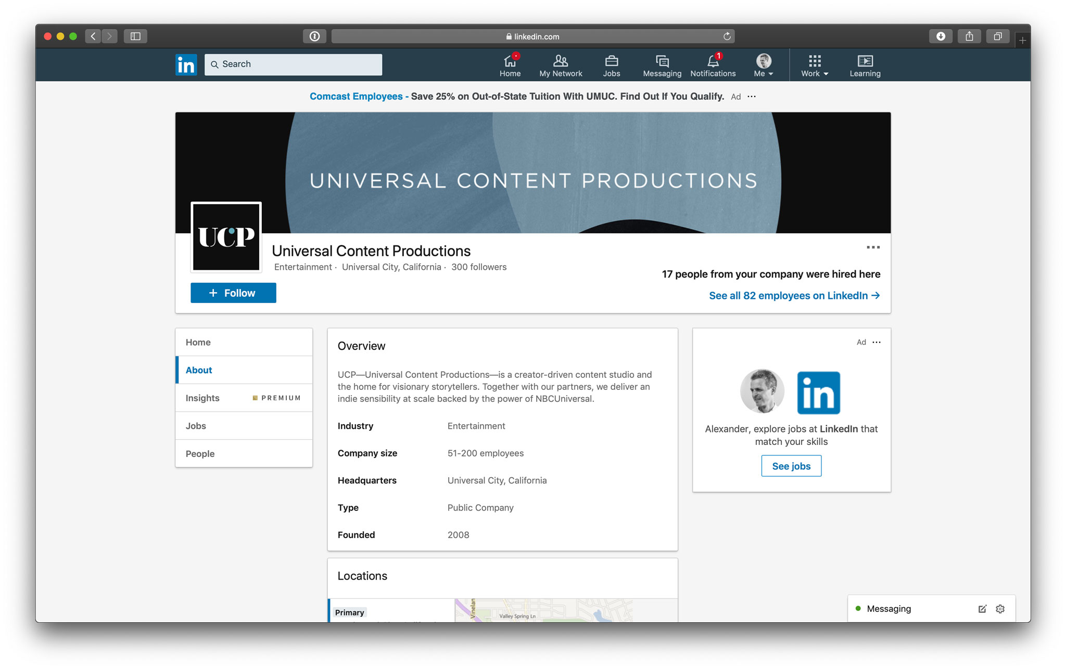
Task: Open the Comcast Employees ad link
Action: pyautogui.click(x=356, y=96)
